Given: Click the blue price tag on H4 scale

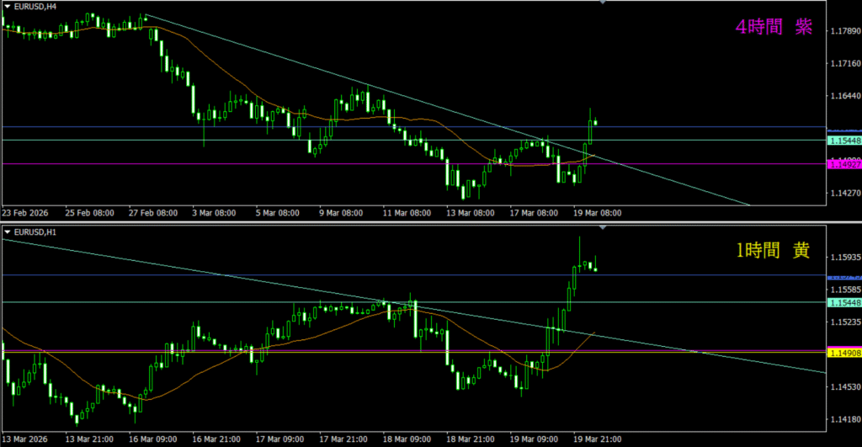Looking at the screenshot, I should point(844,131).
